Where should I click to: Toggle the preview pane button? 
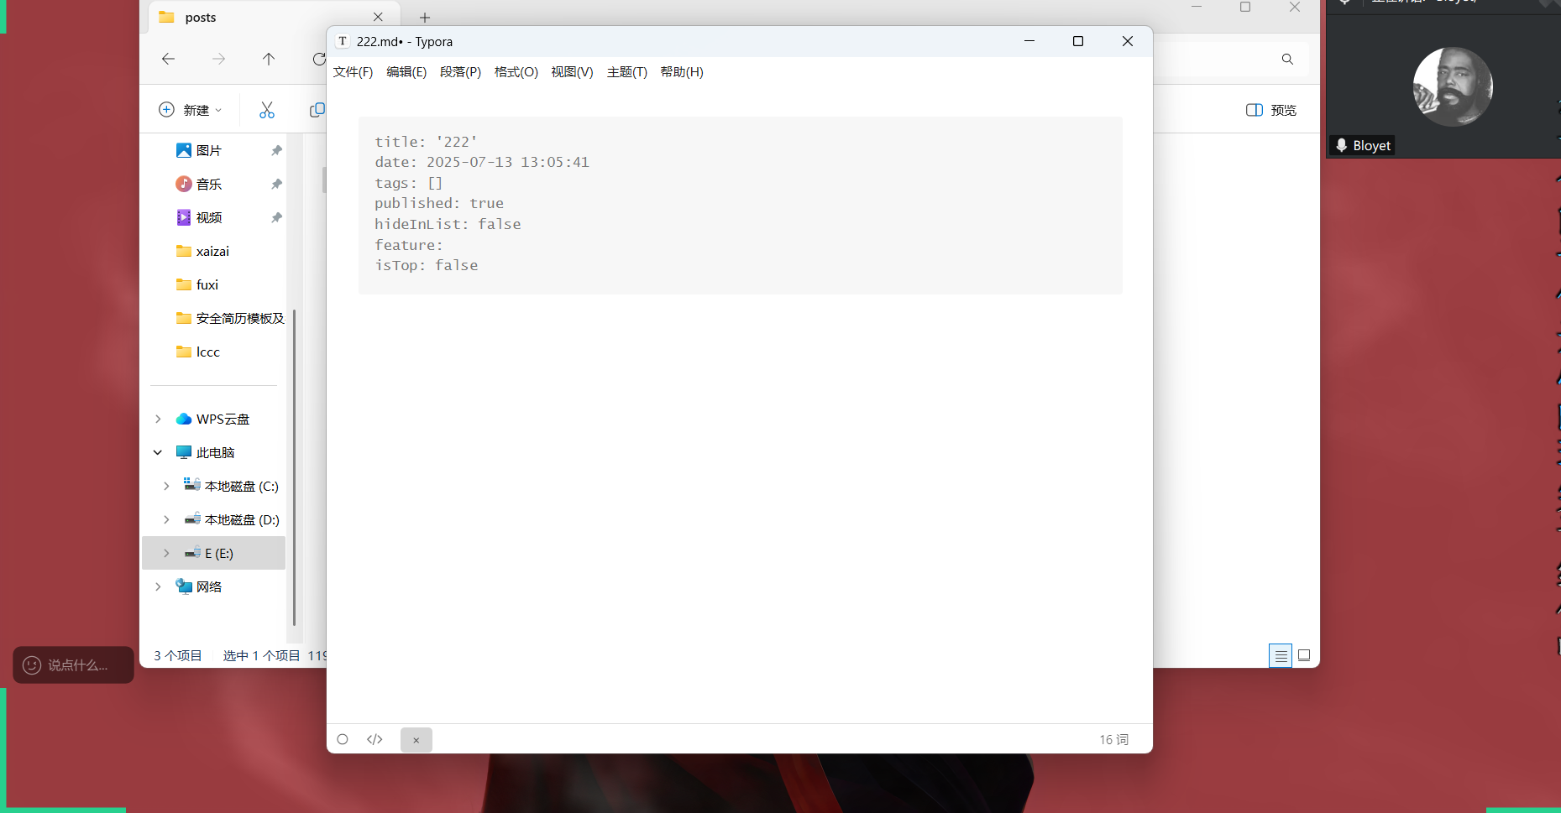1270,110
